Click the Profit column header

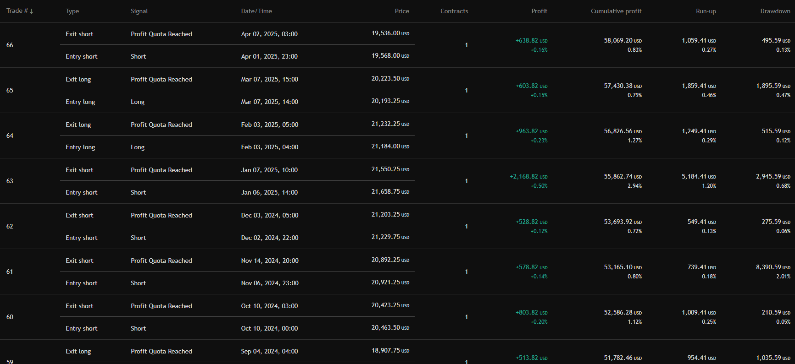pos(539,11)
